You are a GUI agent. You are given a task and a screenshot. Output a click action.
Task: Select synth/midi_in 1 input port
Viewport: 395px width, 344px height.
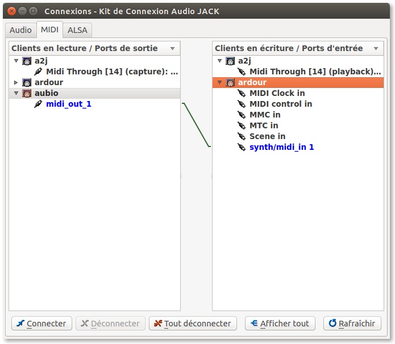click(282, 147)
